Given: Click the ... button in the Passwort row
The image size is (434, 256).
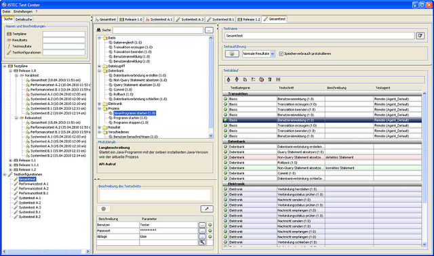Looking at the screenshot, I should 202,230.
